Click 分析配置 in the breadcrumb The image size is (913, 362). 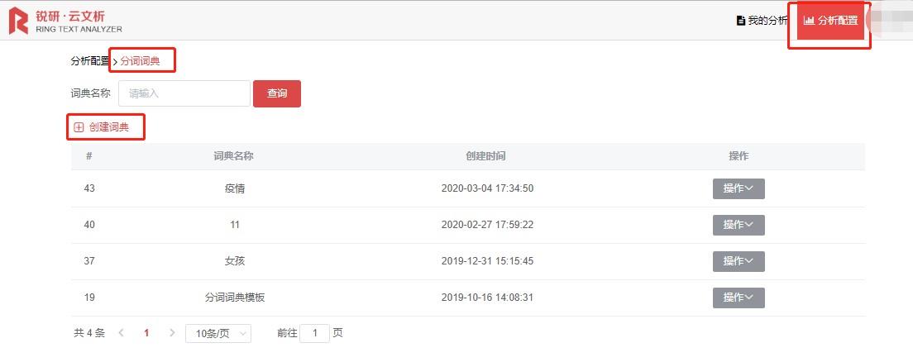90,60
